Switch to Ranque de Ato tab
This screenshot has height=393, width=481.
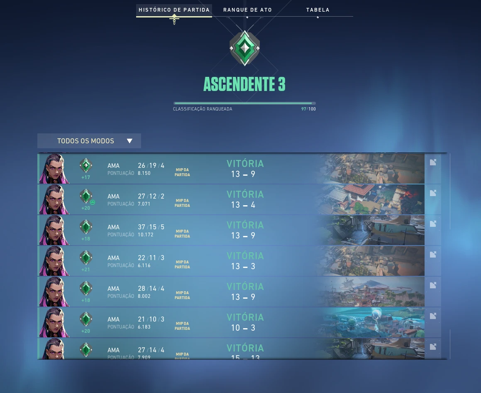[x=248, y=10]
